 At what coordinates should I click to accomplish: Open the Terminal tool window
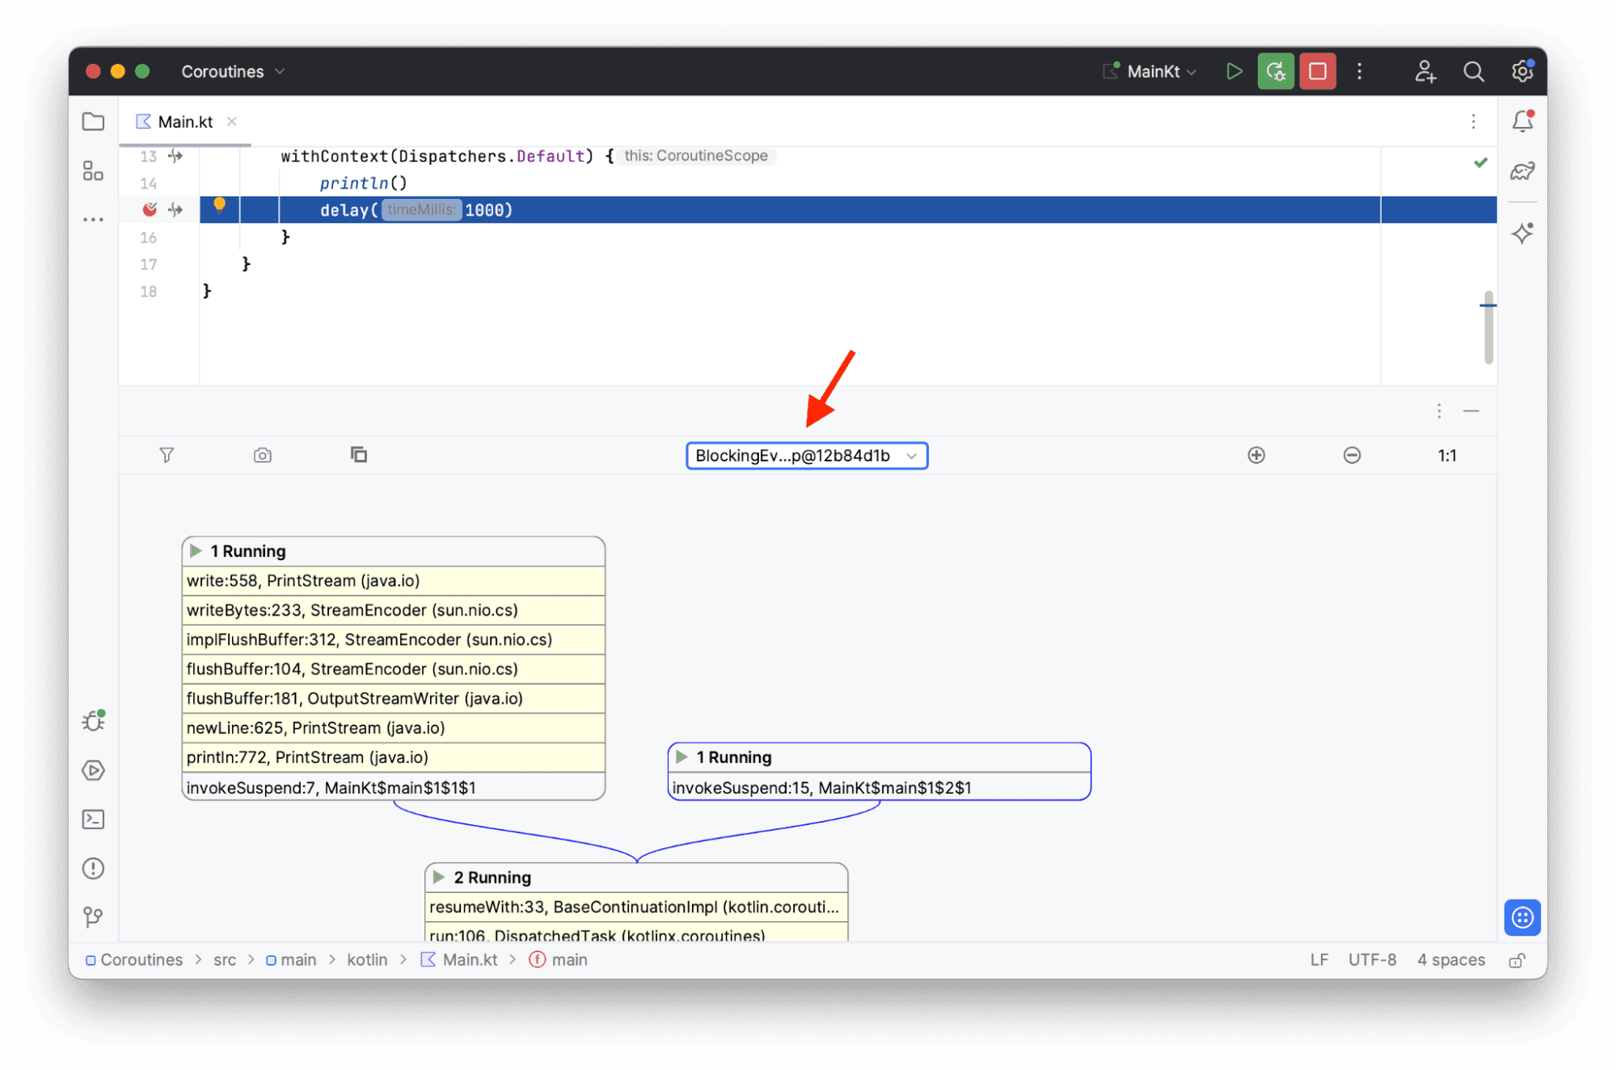coord(93,819)
